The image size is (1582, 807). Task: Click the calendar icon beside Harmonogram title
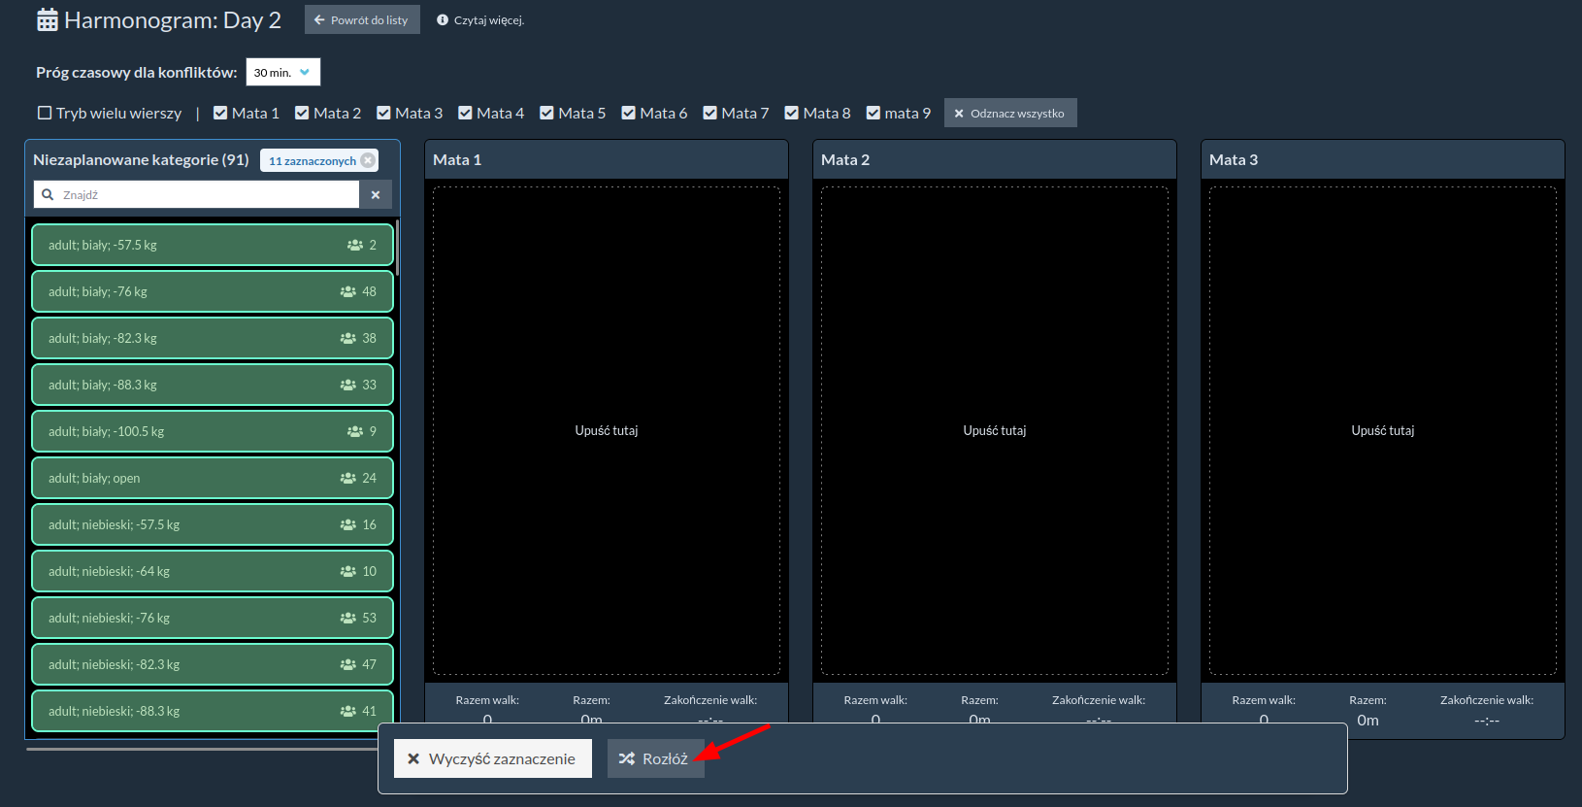pyautogui.click(x=47, y=20)
